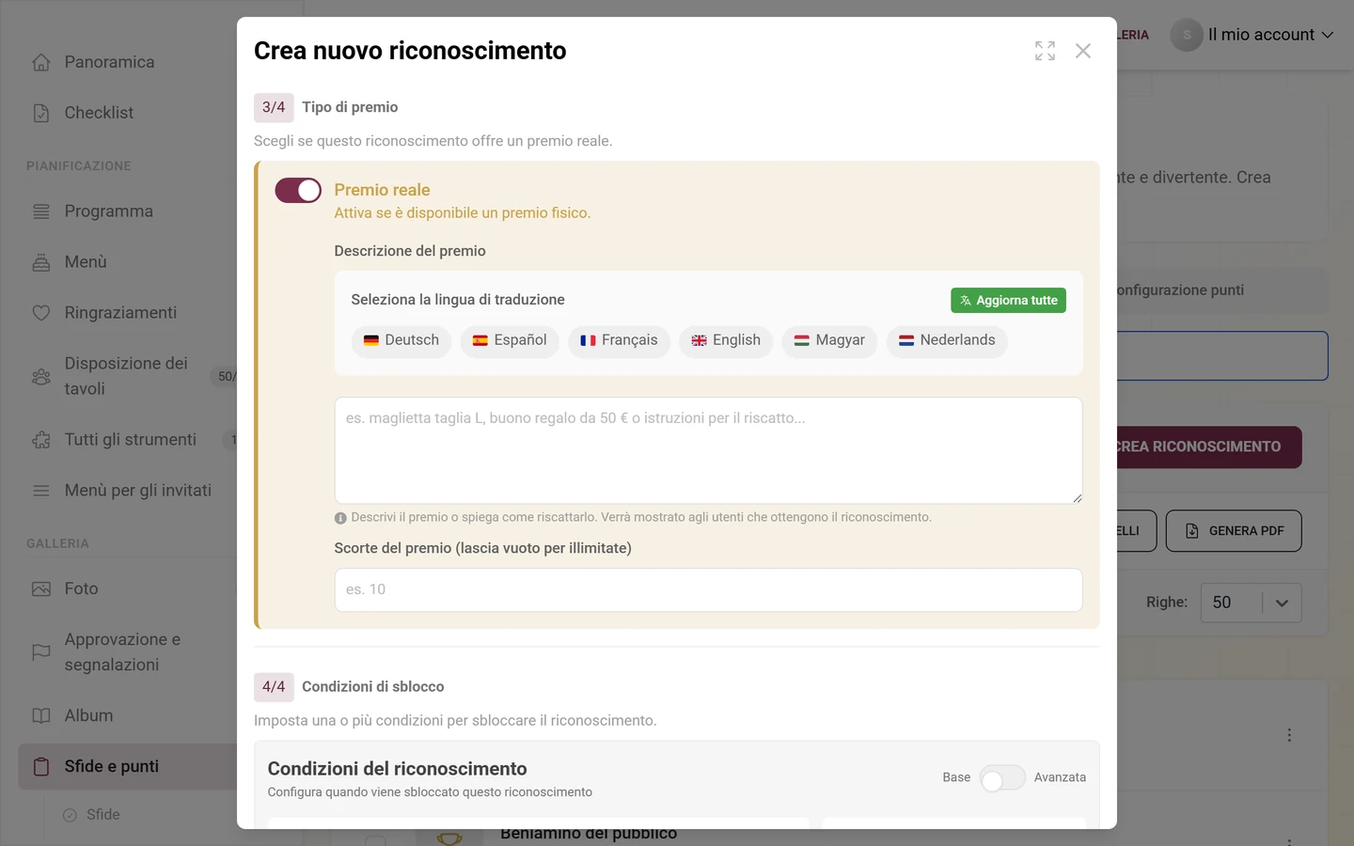Click the Scorte del premio input field

(708, 590)
